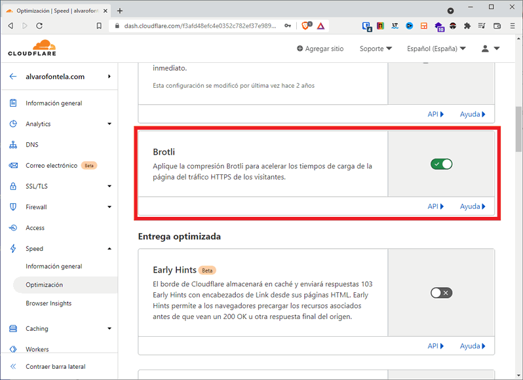Expand the Firewall sidebar submenu arrow

pos(109,207)
